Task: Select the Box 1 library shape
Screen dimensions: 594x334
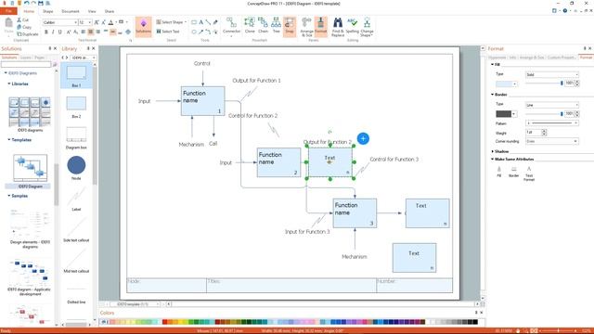Action: pyautogui.click(x=76, y=75)
